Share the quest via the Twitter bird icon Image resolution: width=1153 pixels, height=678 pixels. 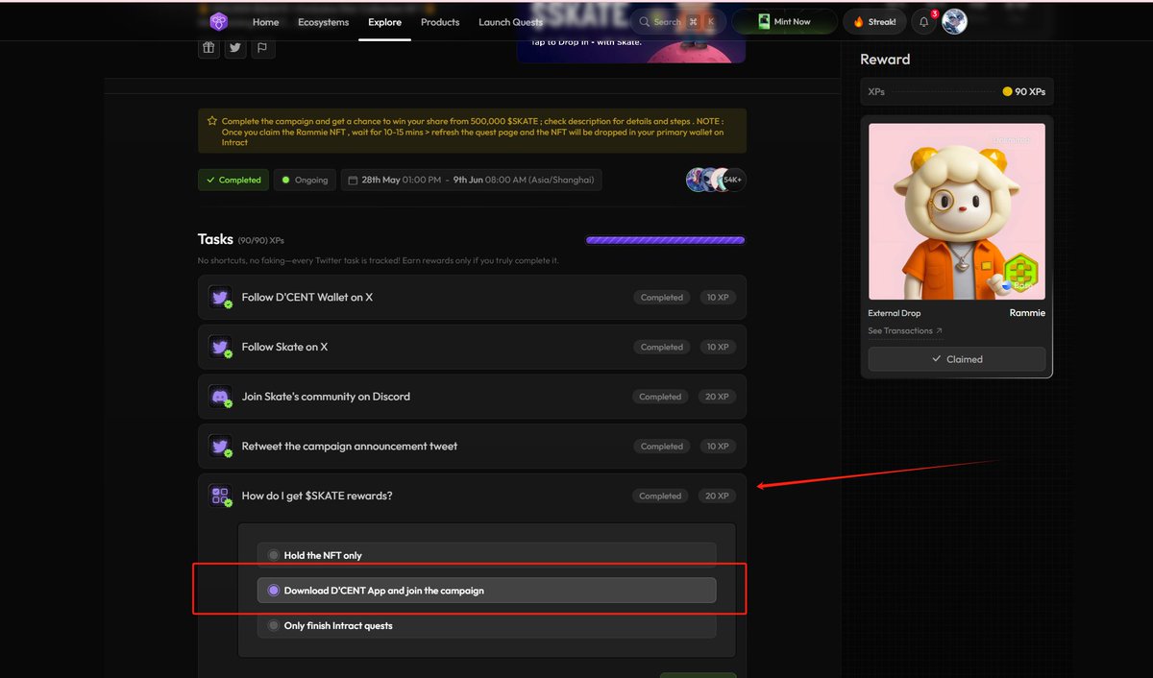click(235, 47)
